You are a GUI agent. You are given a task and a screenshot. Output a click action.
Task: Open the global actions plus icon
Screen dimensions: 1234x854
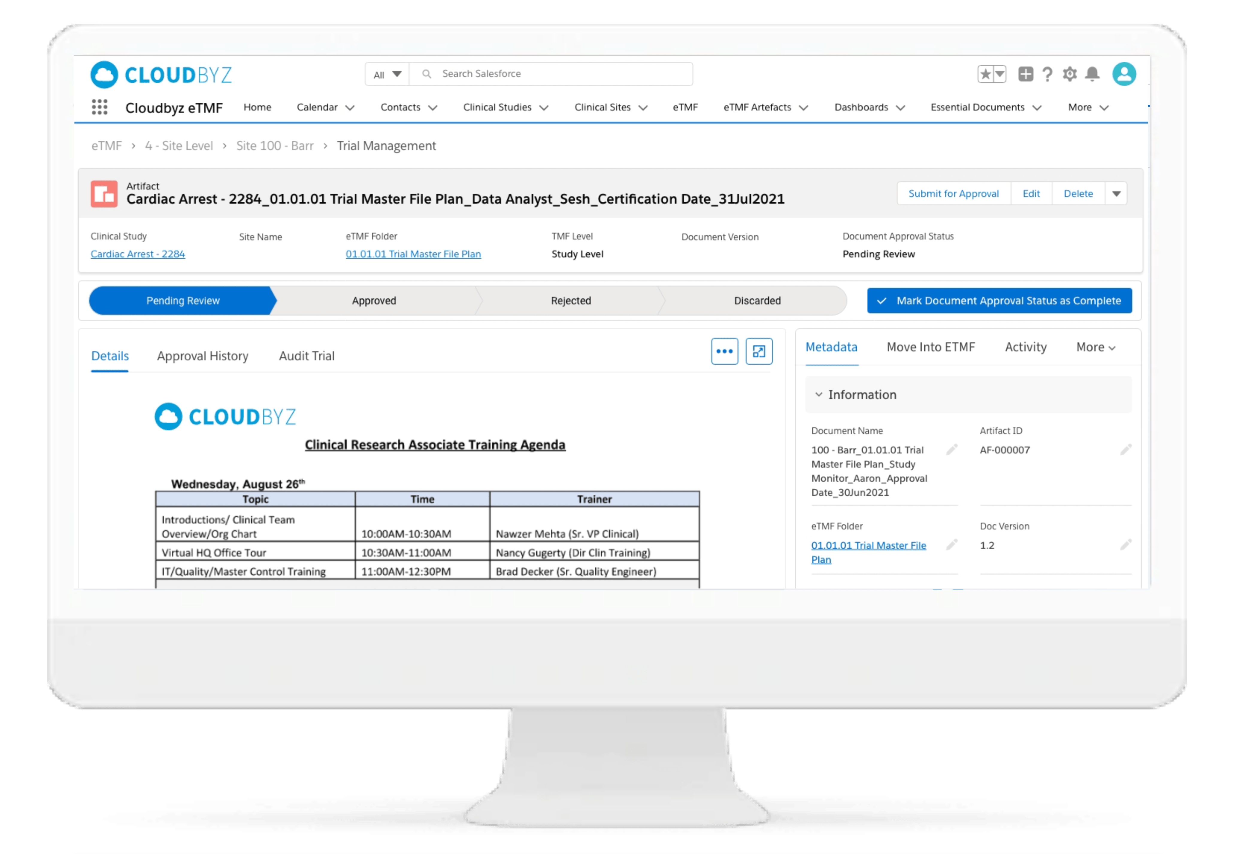click(1025, 74)
